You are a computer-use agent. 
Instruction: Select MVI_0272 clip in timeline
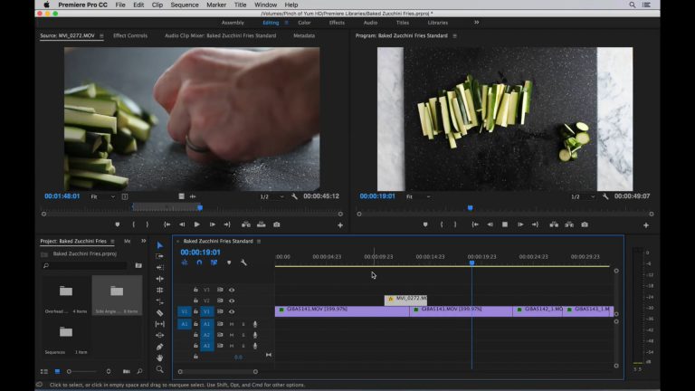[x=406, y=300]
